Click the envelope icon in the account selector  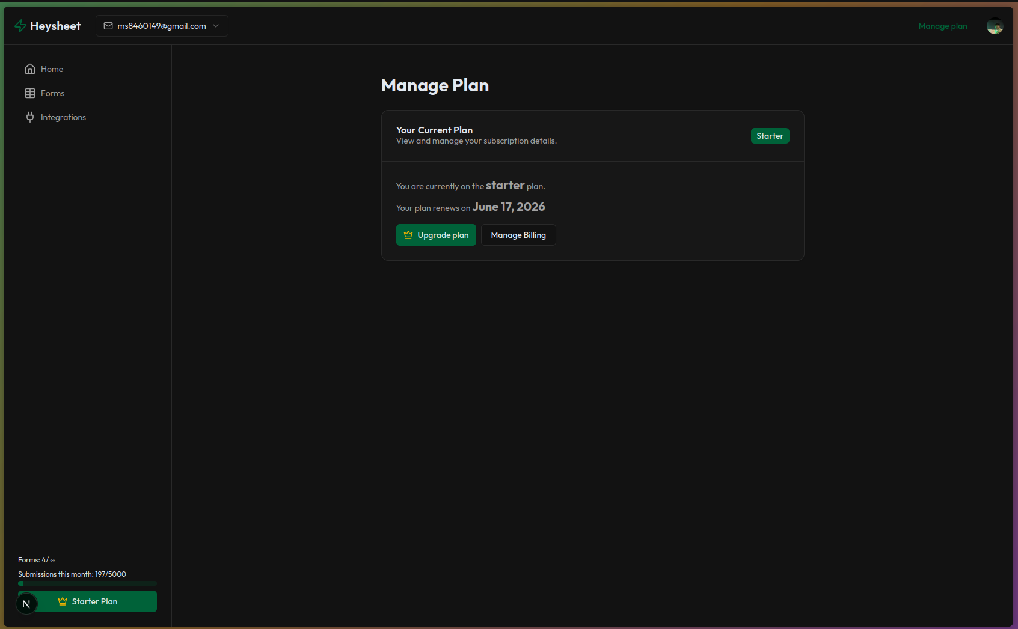pyautogui.click(x=108, y=26)
